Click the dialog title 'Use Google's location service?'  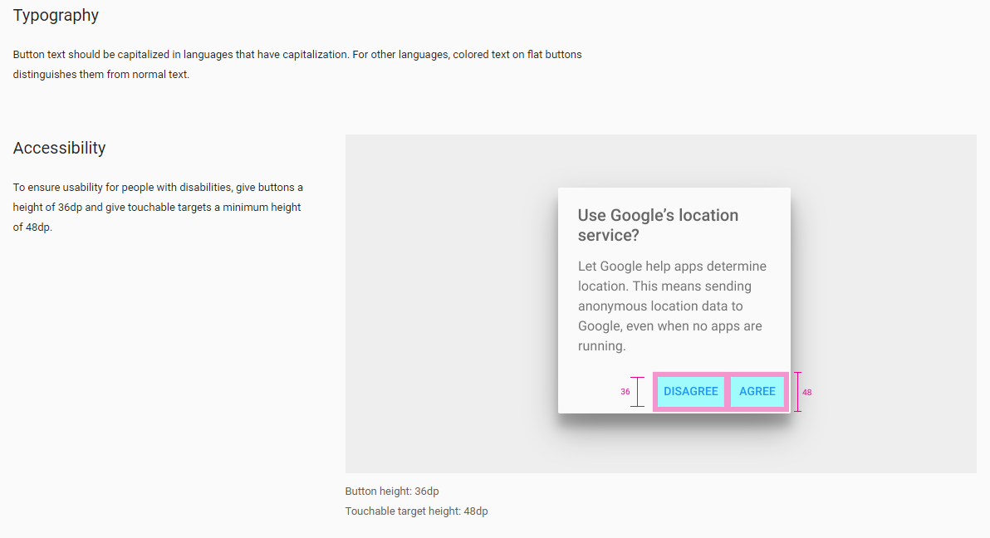pyautogui.click(x=658, y=225)
